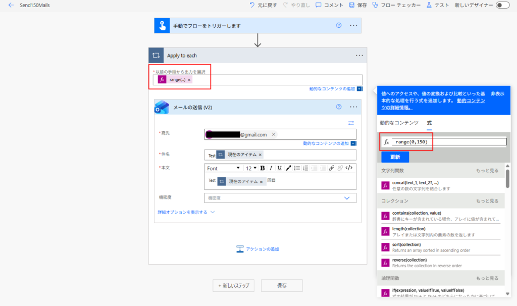Viewport: 517px width, 306px height.
Task: Toggle bold formatting in 本文 editor
Action: click(x=262, y=168)
